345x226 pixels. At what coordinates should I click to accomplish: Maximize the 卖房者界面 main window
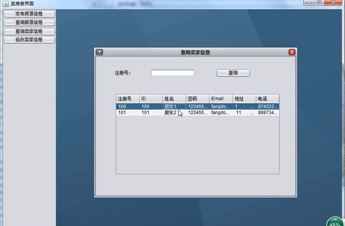click(x=319, y=3)
